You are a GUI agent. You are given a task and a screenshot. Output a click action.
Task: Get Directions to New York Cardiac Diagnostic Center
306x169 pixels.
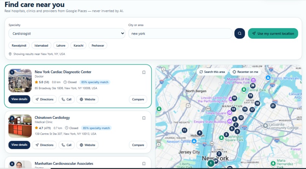44,100
